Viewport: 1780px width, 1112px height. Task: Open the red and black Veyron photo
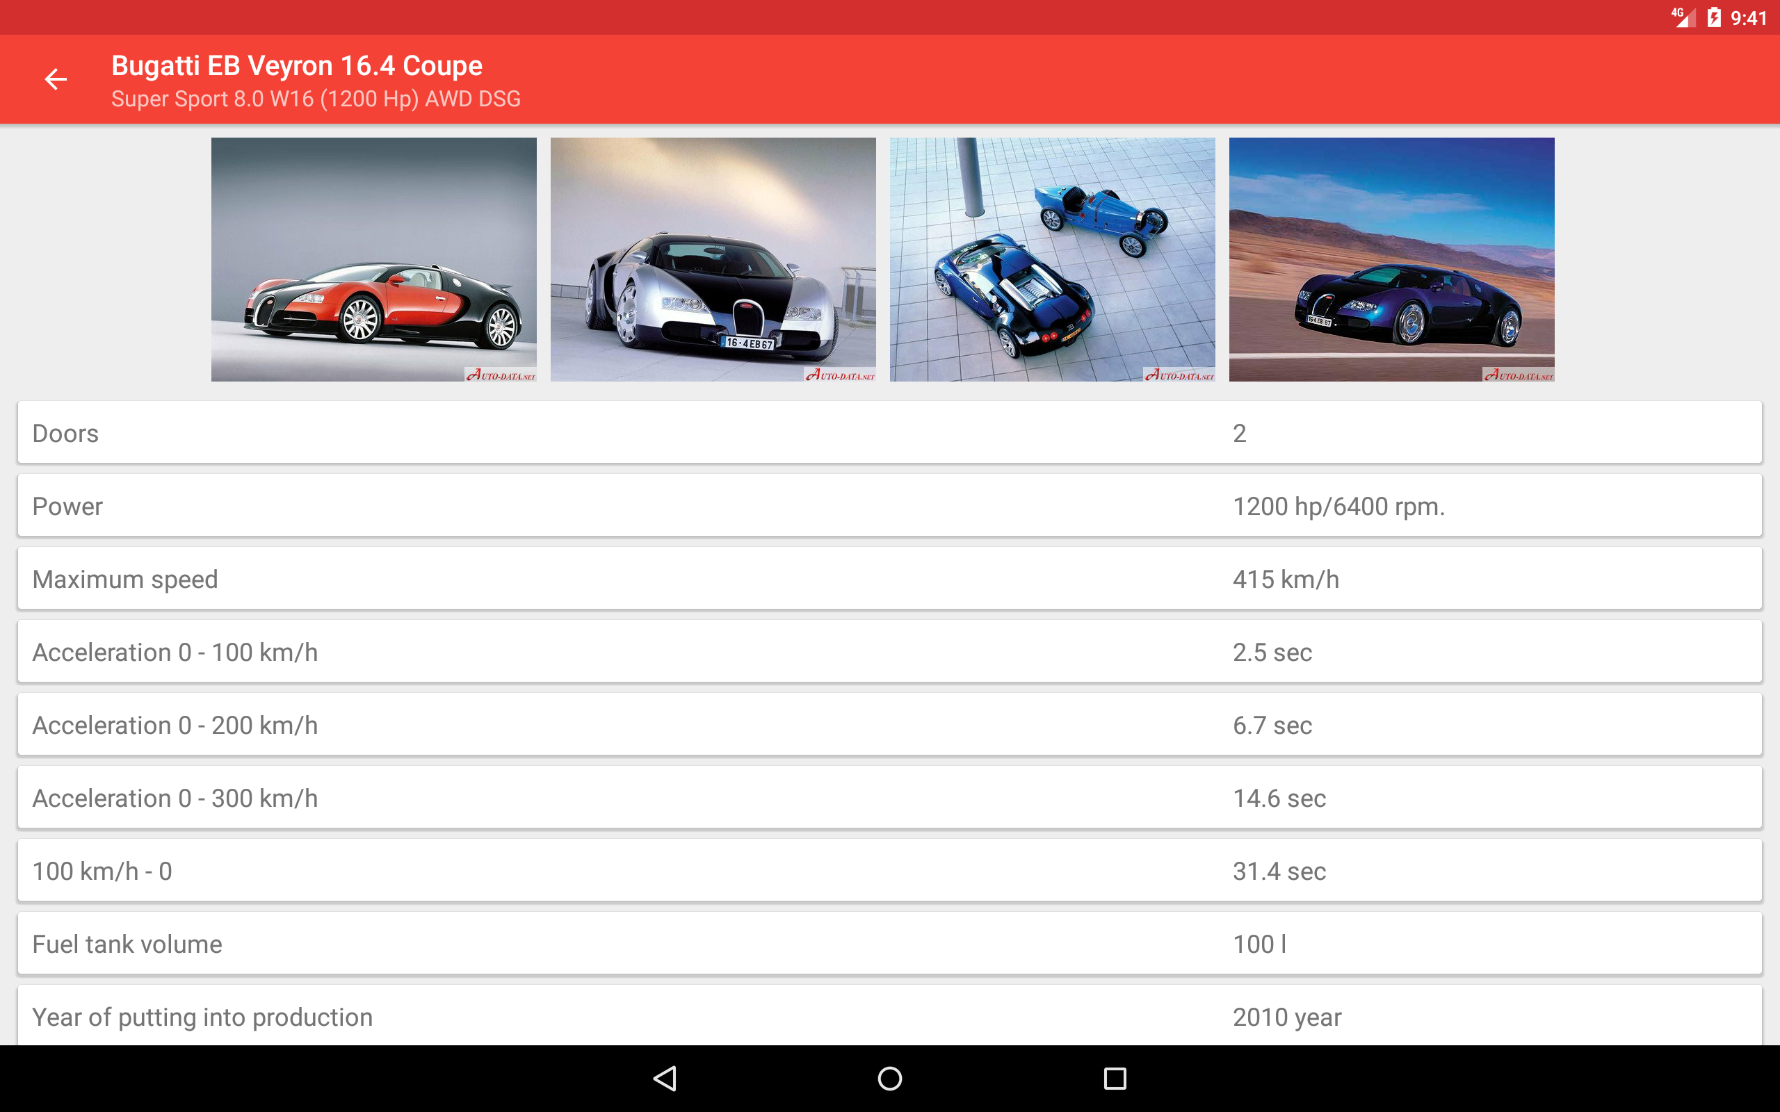373,259
